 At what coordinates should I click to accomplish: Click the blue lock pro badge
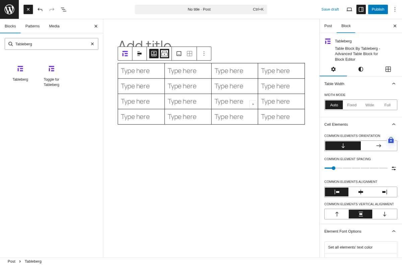(391, 140)
